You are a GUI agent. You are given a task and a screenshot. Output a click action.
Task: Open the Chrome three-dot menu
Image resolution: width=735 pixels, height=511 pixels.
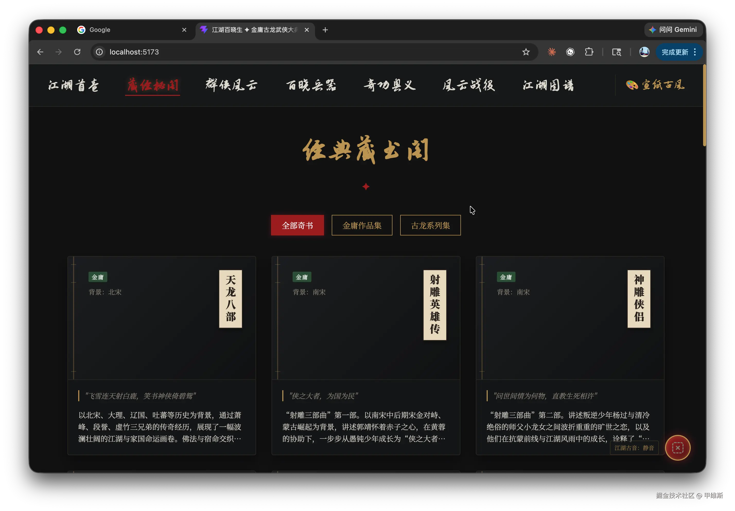click(x=695, y=52)
